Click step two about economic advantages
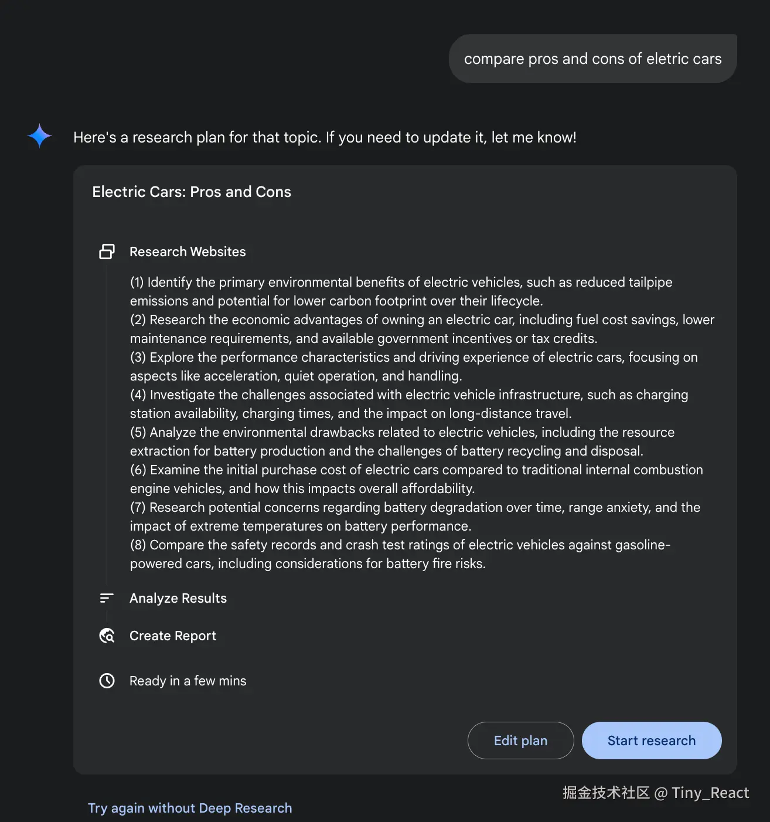The width and height of the screenshot is (770, 822). pyautogui.click(x=422, y=329)
